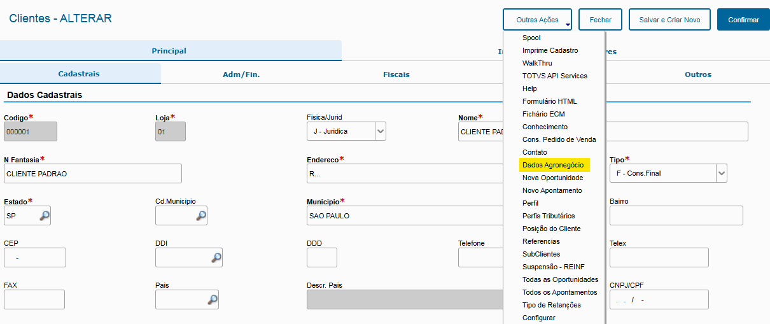The image size is (770, 324).
Task: Select Dados Agronegócio from the menu
Action: (x=553, y=165)
